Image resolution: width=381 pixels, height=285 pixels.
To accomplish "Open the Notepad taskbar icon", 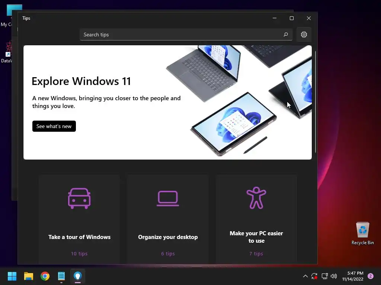I will pos(61,276).
